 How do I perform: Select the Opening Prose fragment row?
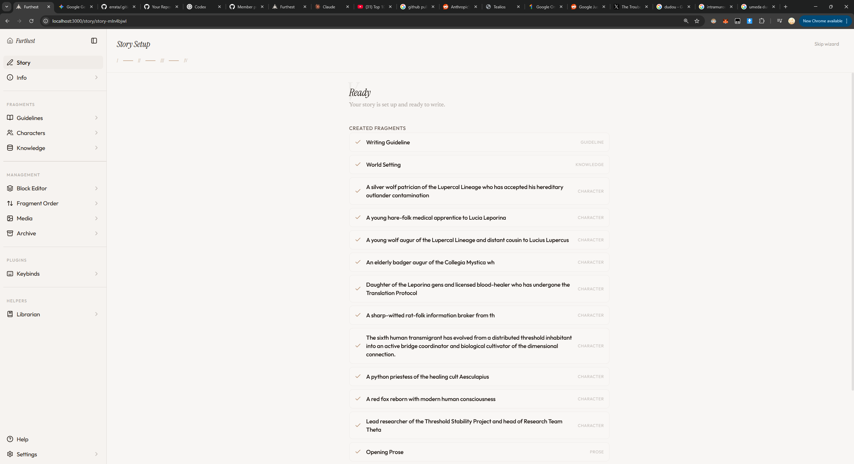[x=479, y=452]
